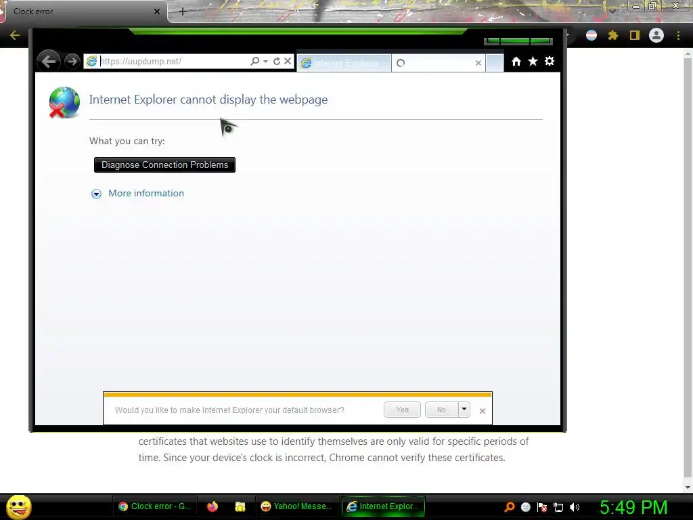Go forward in Internet Explorer
Viewport: 693px width, 520px height.
point(72,61)
